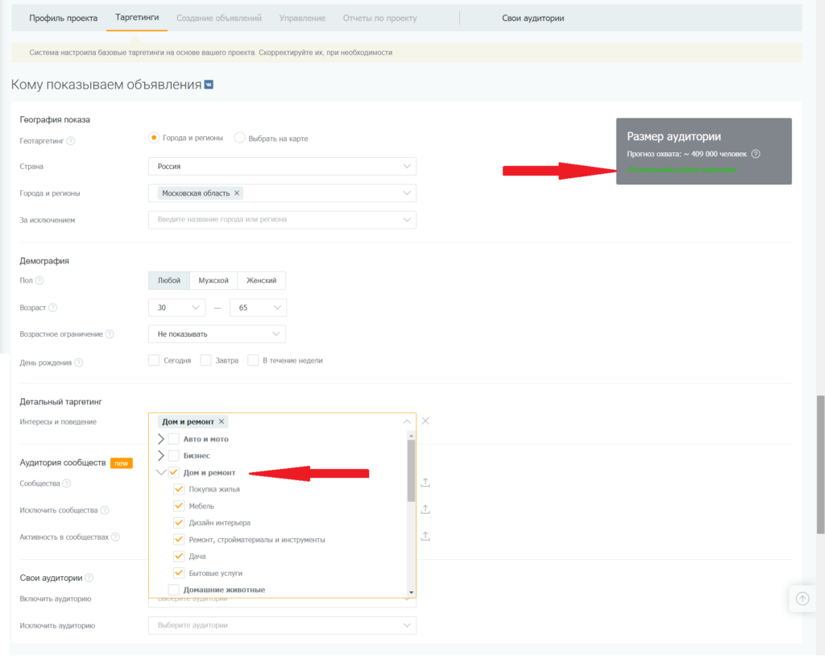Uncheck Ремонт, стройматериалы и инструменты
The height and width of the screenshot is (659, 825).
(179, 540)
